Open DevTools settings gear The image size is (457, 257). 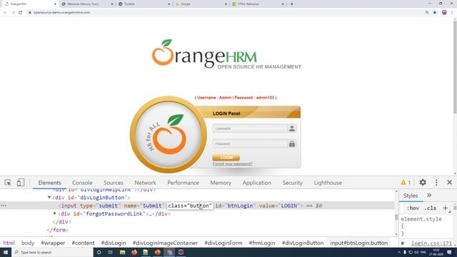(423, 183)
